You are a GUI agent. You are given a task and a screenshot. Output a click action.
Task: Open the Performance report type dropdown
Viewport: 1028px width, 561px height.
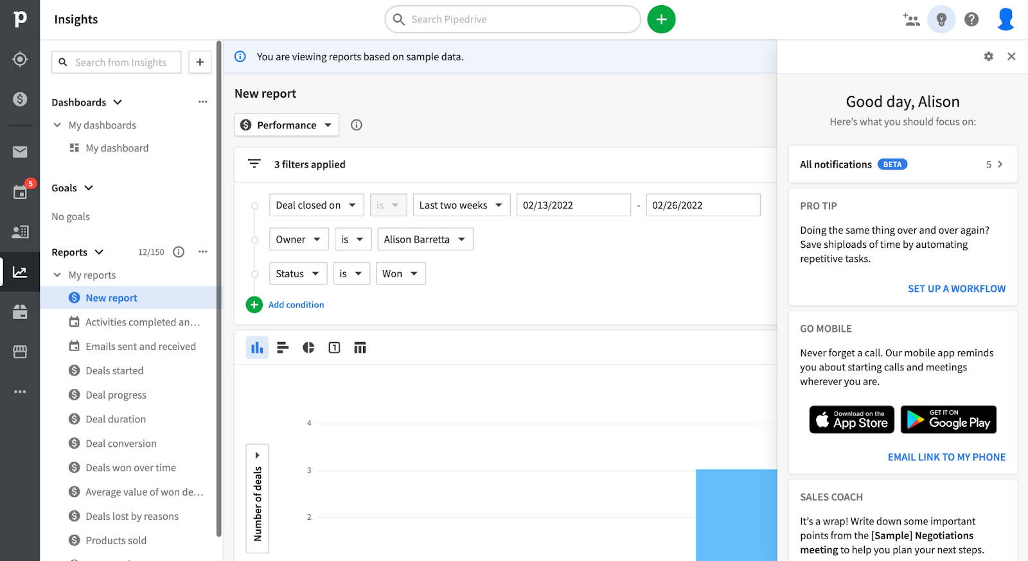click(287, 125)
